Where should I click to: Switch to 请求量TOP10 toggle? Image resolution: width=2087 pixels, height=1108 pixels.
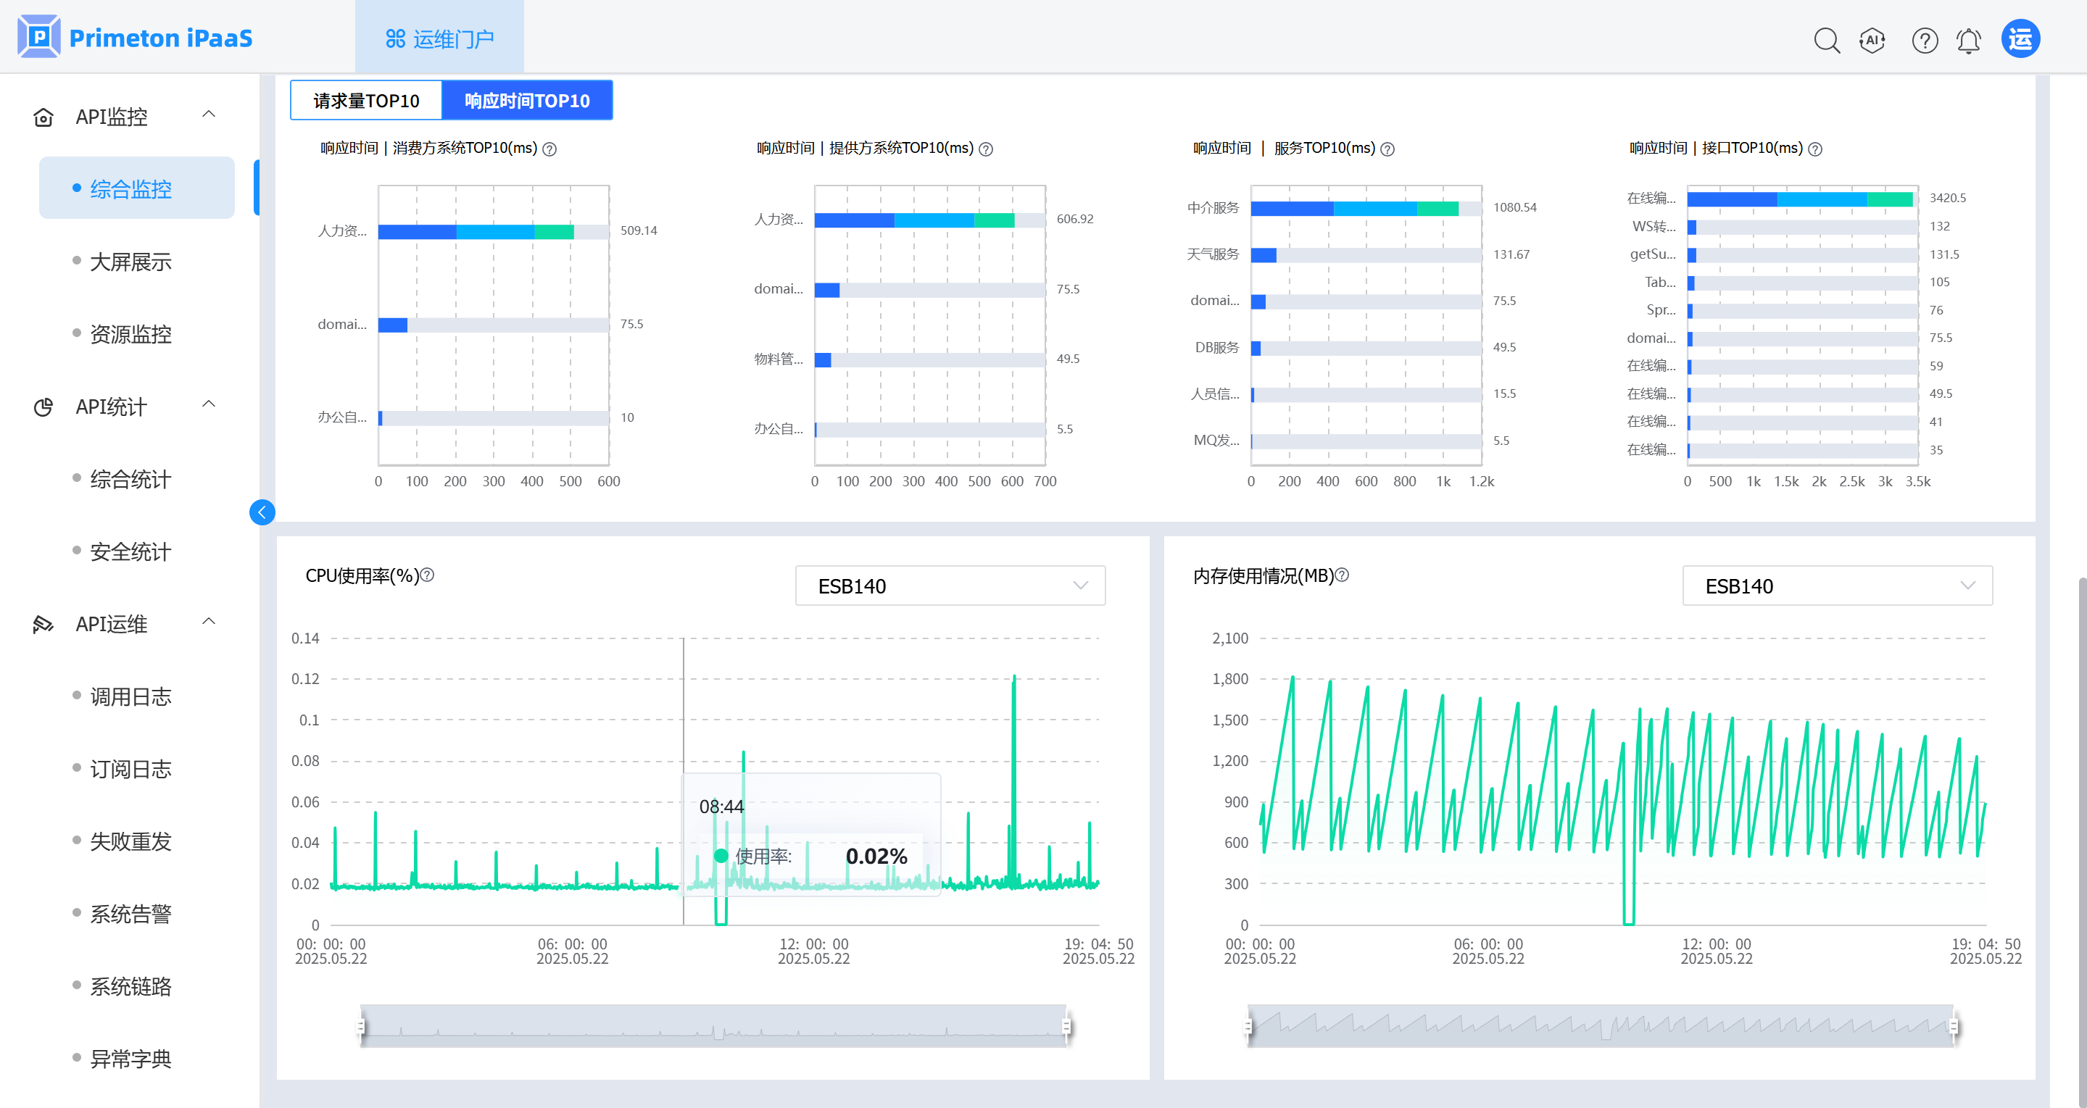[x=366, y=101]
